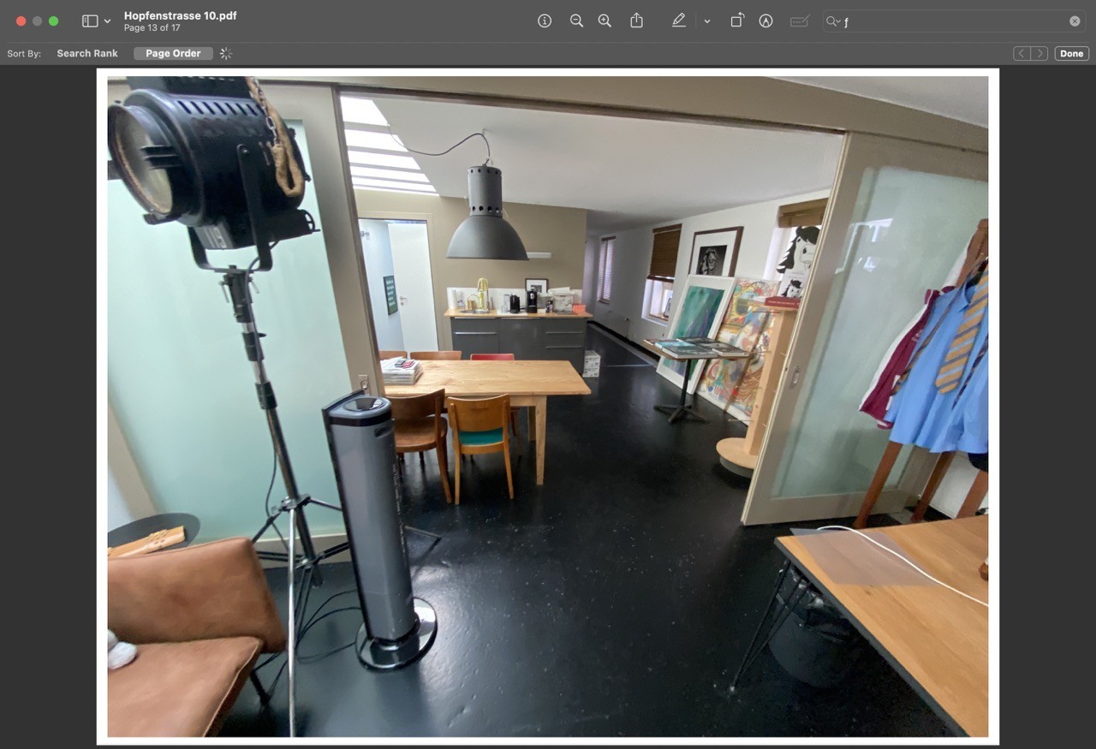Image resolution: width=1096 pixels, height=749 pixels.
Task: Zoom out of the page
Action: 576,21
